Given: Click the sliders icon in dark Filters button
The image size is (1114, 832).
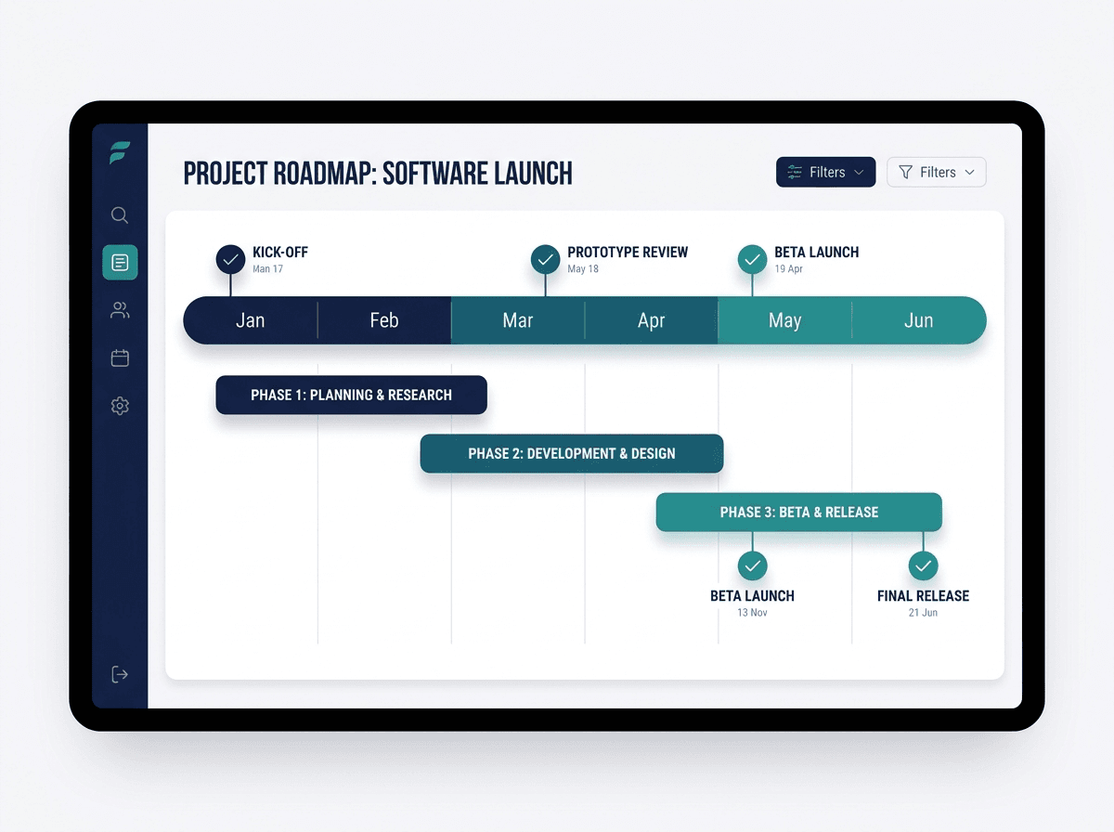Looking at the screenshot, I should pyautogui.click(x=795, y=172).
